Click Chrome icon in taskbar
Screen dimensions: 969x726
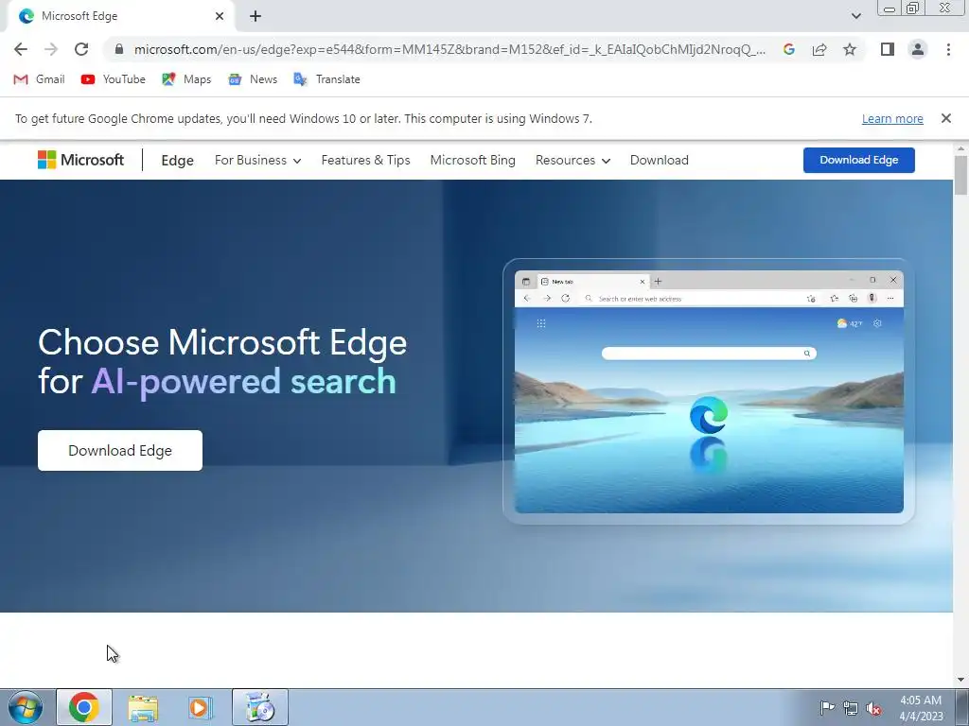pyautogui.click(x=84, y=707)
